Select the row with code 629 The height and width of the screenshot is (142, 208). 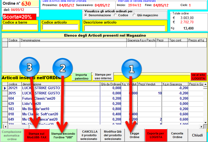tap(103, 104)
